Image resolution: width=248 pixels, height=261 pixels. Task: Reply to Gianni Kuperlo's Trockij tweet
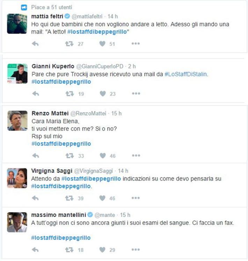35,94
